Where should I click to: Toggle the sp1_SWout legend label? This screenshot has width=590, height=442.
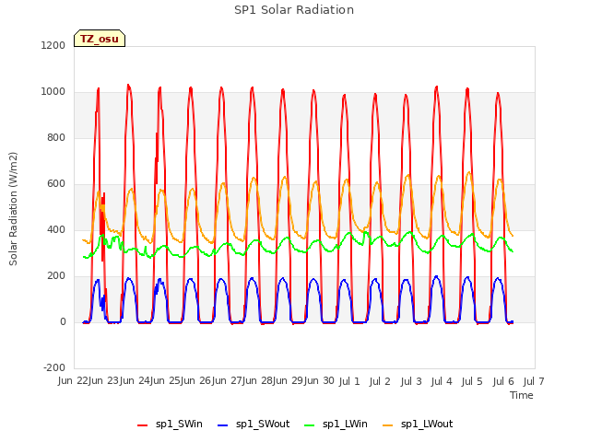(x=263, y=424)
